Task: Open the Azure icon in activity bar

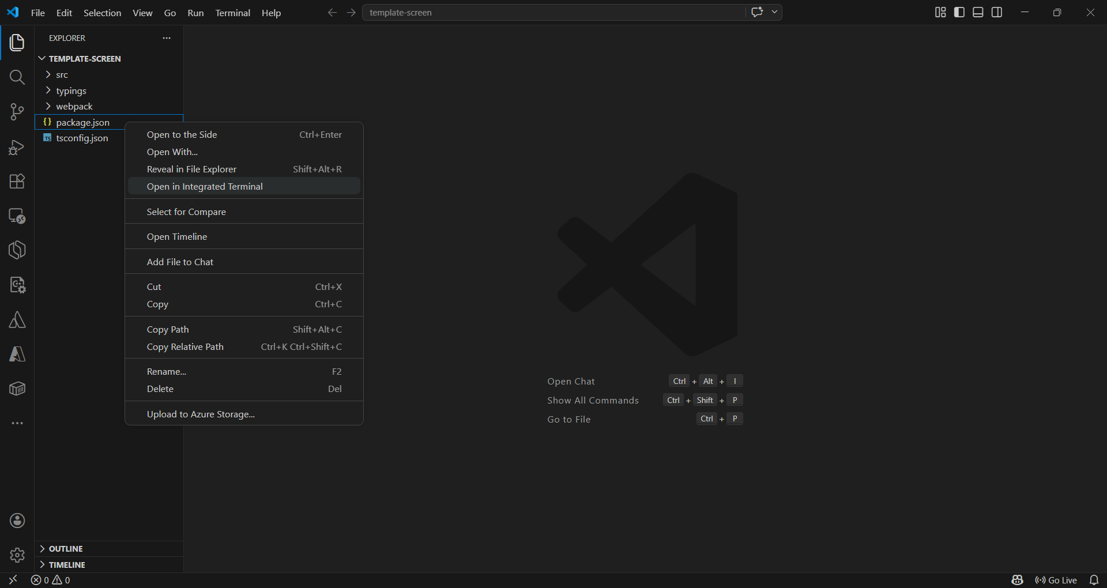Action: (x=17, y=355)
